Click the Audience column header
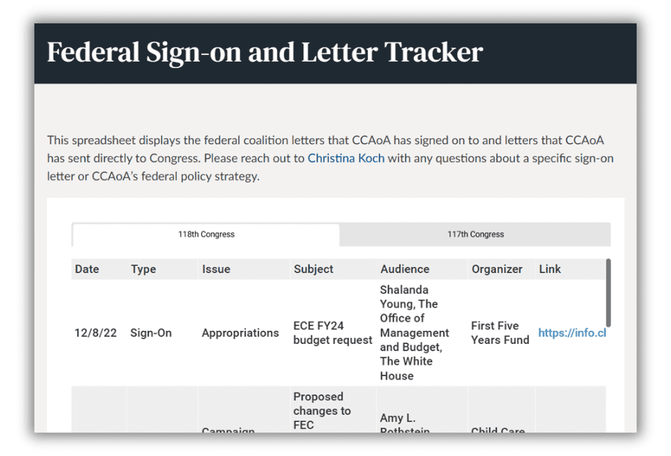The image size is (671, 456). (404, 269)
